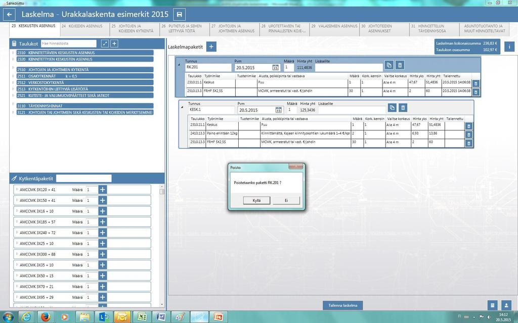Open Internet Explorer from the taskbar
This screenshot has height=323, width=518.
pyautogui.click(x=26, y=317)
